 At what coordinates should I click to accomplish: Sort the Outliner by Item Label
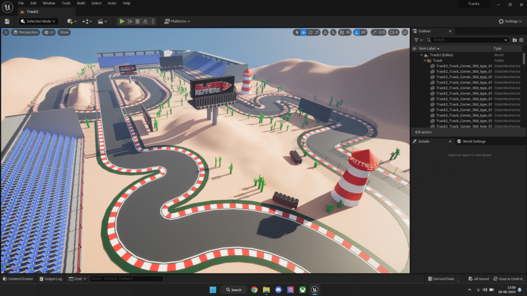(x=455, y=49)
